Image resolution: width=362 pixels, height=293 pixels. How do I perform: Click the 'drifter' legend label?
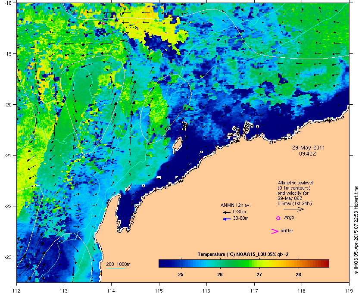[287, 231]
